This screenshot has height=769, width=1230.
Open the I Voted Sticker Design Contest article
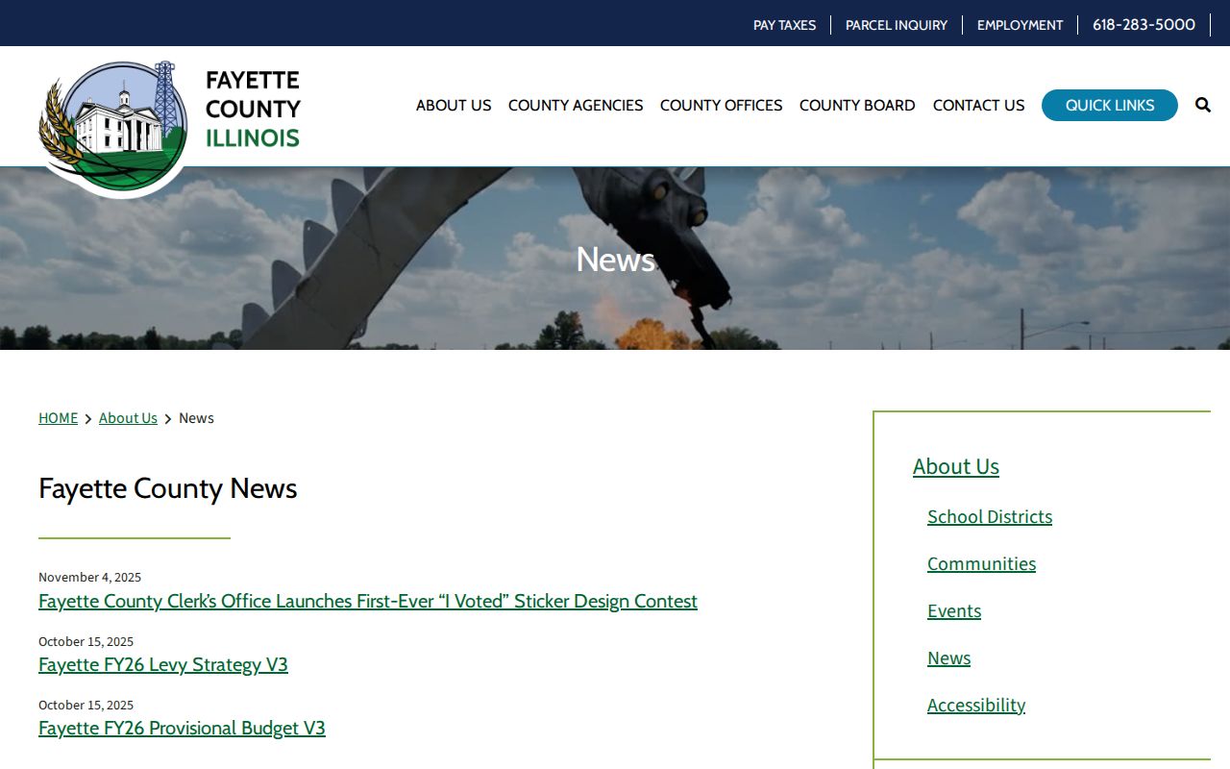[x=368, y=601]
